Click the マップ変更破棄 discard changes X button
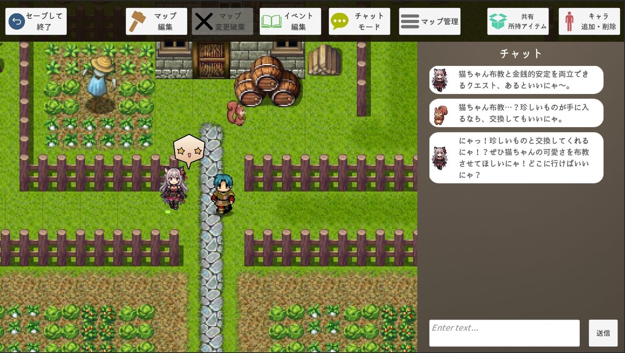 click(223, 21)
